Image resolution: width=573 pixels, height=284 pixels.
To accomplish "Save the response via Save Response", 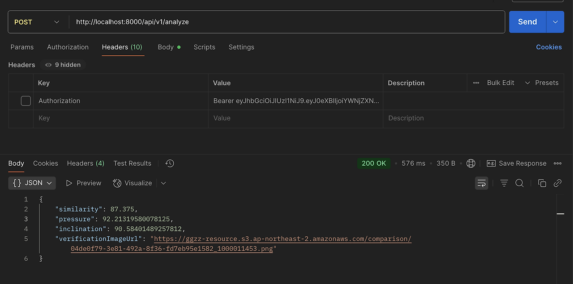I will pyautogui.click(x=517, y=163).
